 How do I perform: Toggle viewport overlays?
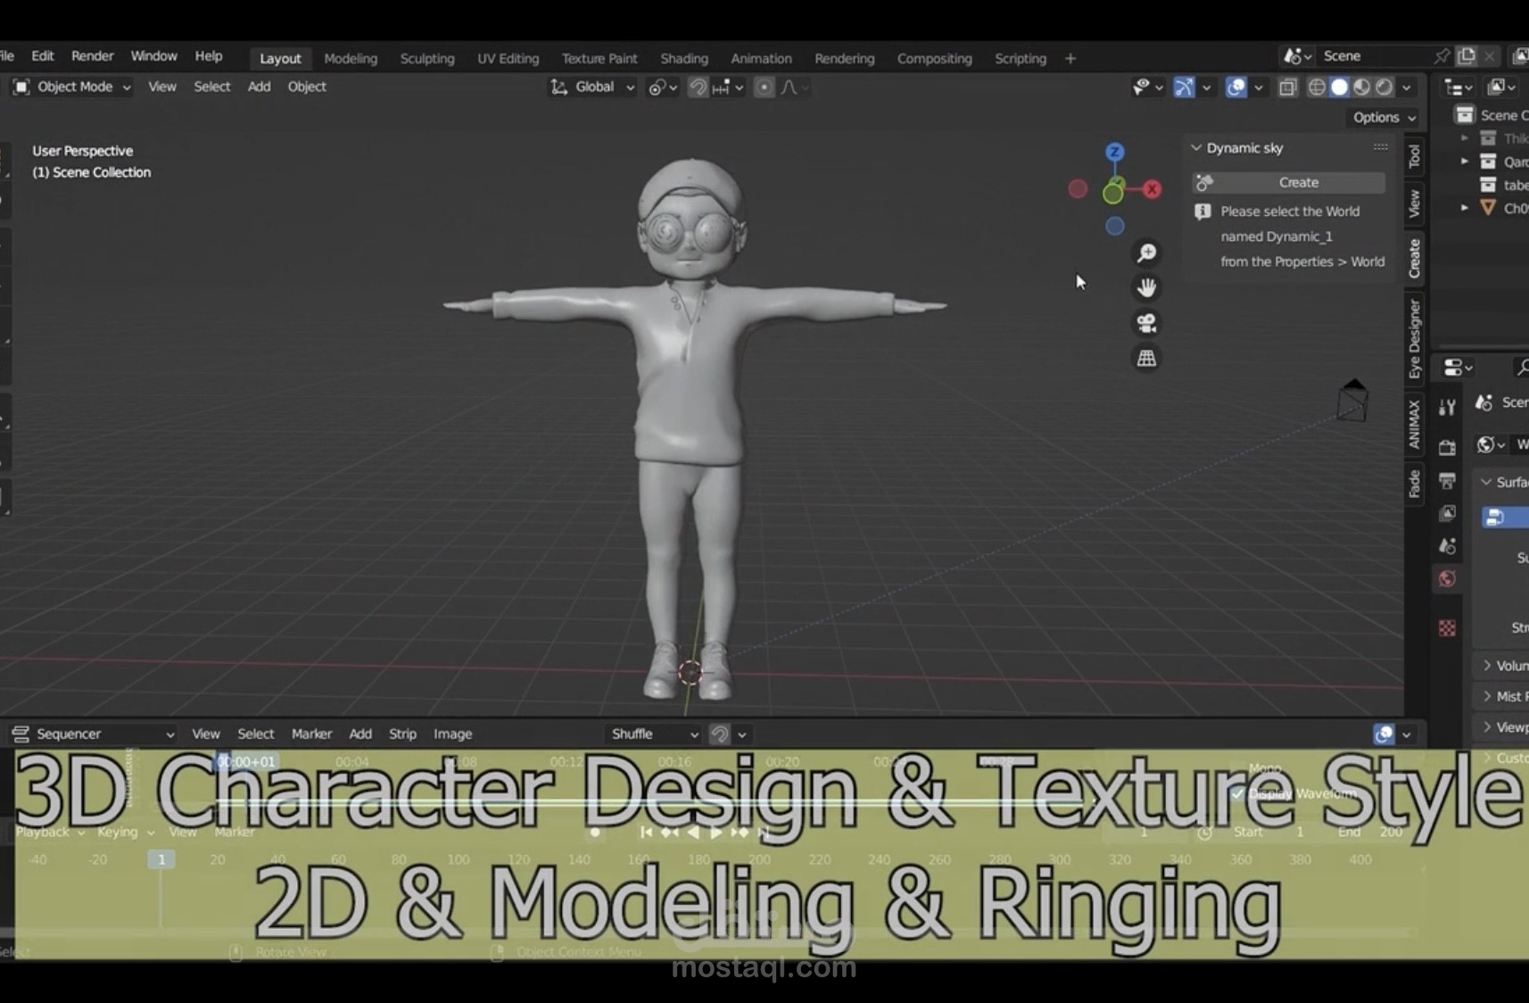pyautogui.click(x=1236, y=87)
